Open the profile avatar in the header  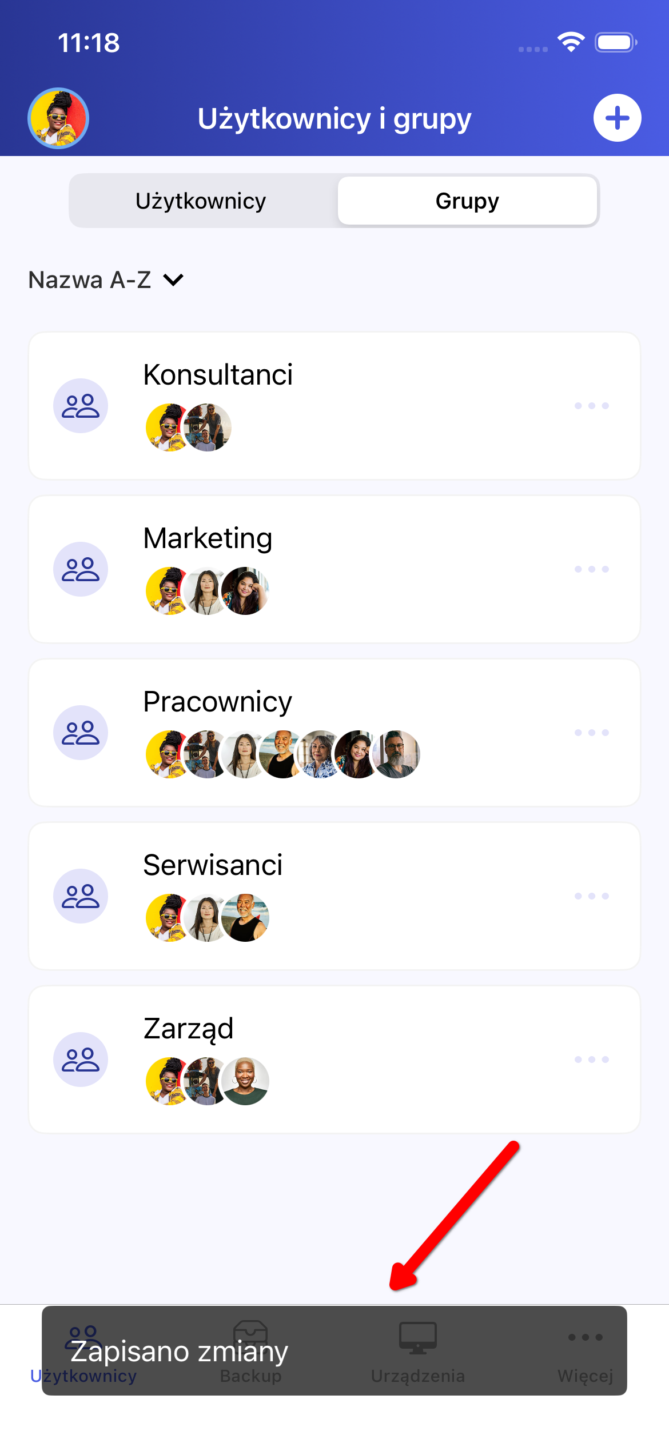click(x=58, y=118)
